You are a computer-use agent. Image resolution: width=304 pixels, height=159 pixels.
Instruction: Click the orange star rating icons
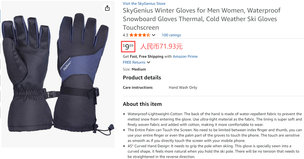pyautogui.click(x=140, y=35)
